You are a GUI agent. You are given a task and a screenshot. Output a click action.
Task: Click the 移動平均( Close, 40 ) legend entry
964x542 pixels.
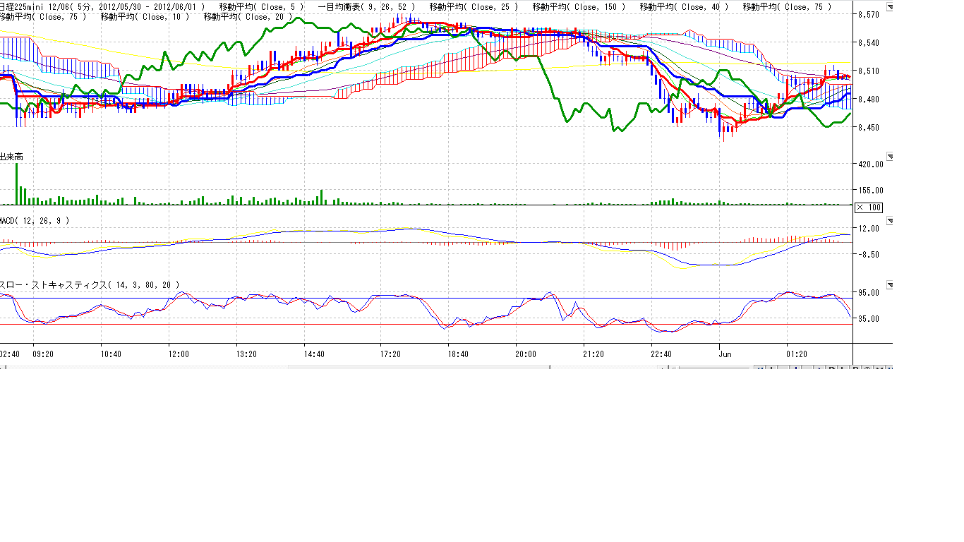(685, 7)
